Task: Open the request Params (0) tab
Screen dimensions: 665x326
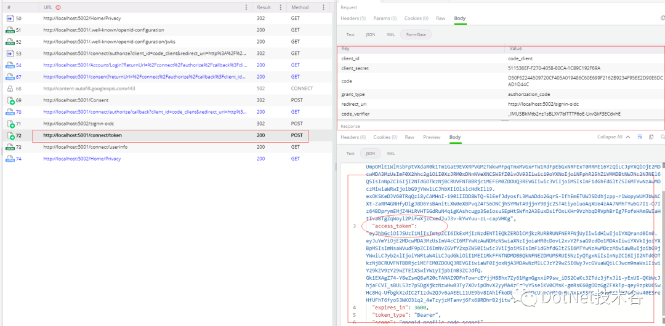Action: [385, 18]
